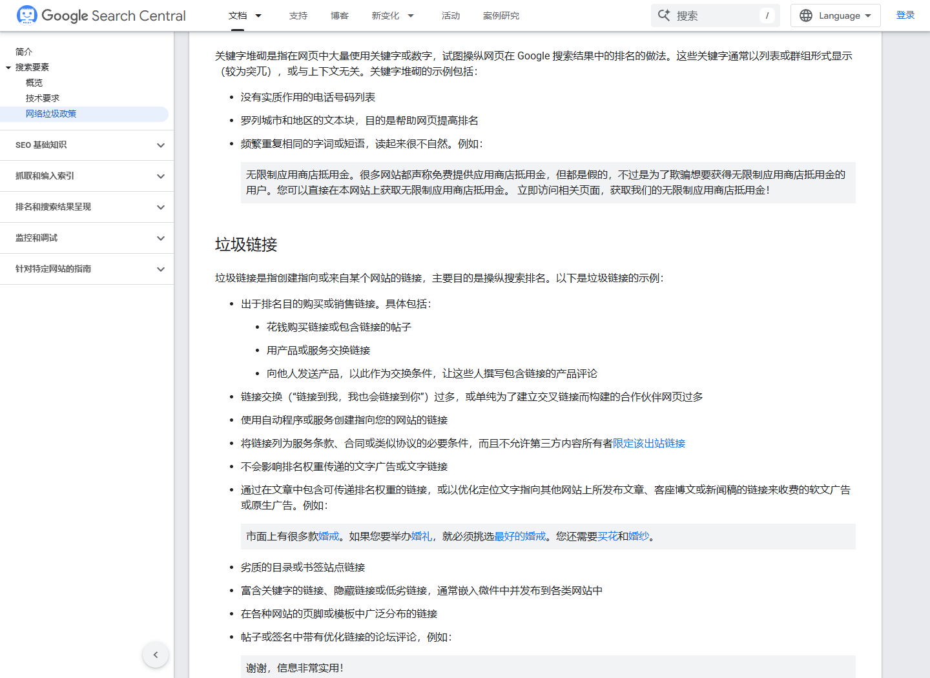This screenshot has height=678, width=930.
Task: Select 简介 in the sidebar
Action: [x=24, y=52]
